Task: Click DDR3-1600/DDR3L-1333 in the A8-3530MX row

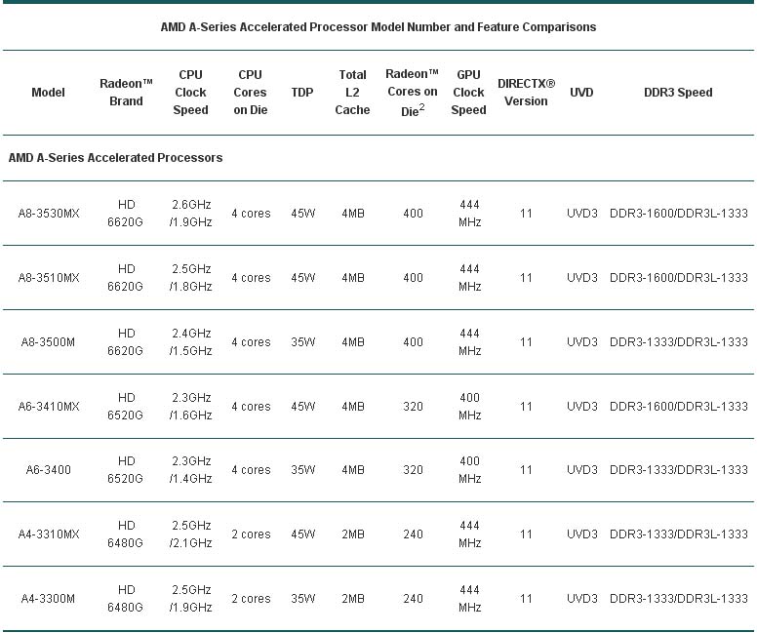Action: [x=679, y=214]
